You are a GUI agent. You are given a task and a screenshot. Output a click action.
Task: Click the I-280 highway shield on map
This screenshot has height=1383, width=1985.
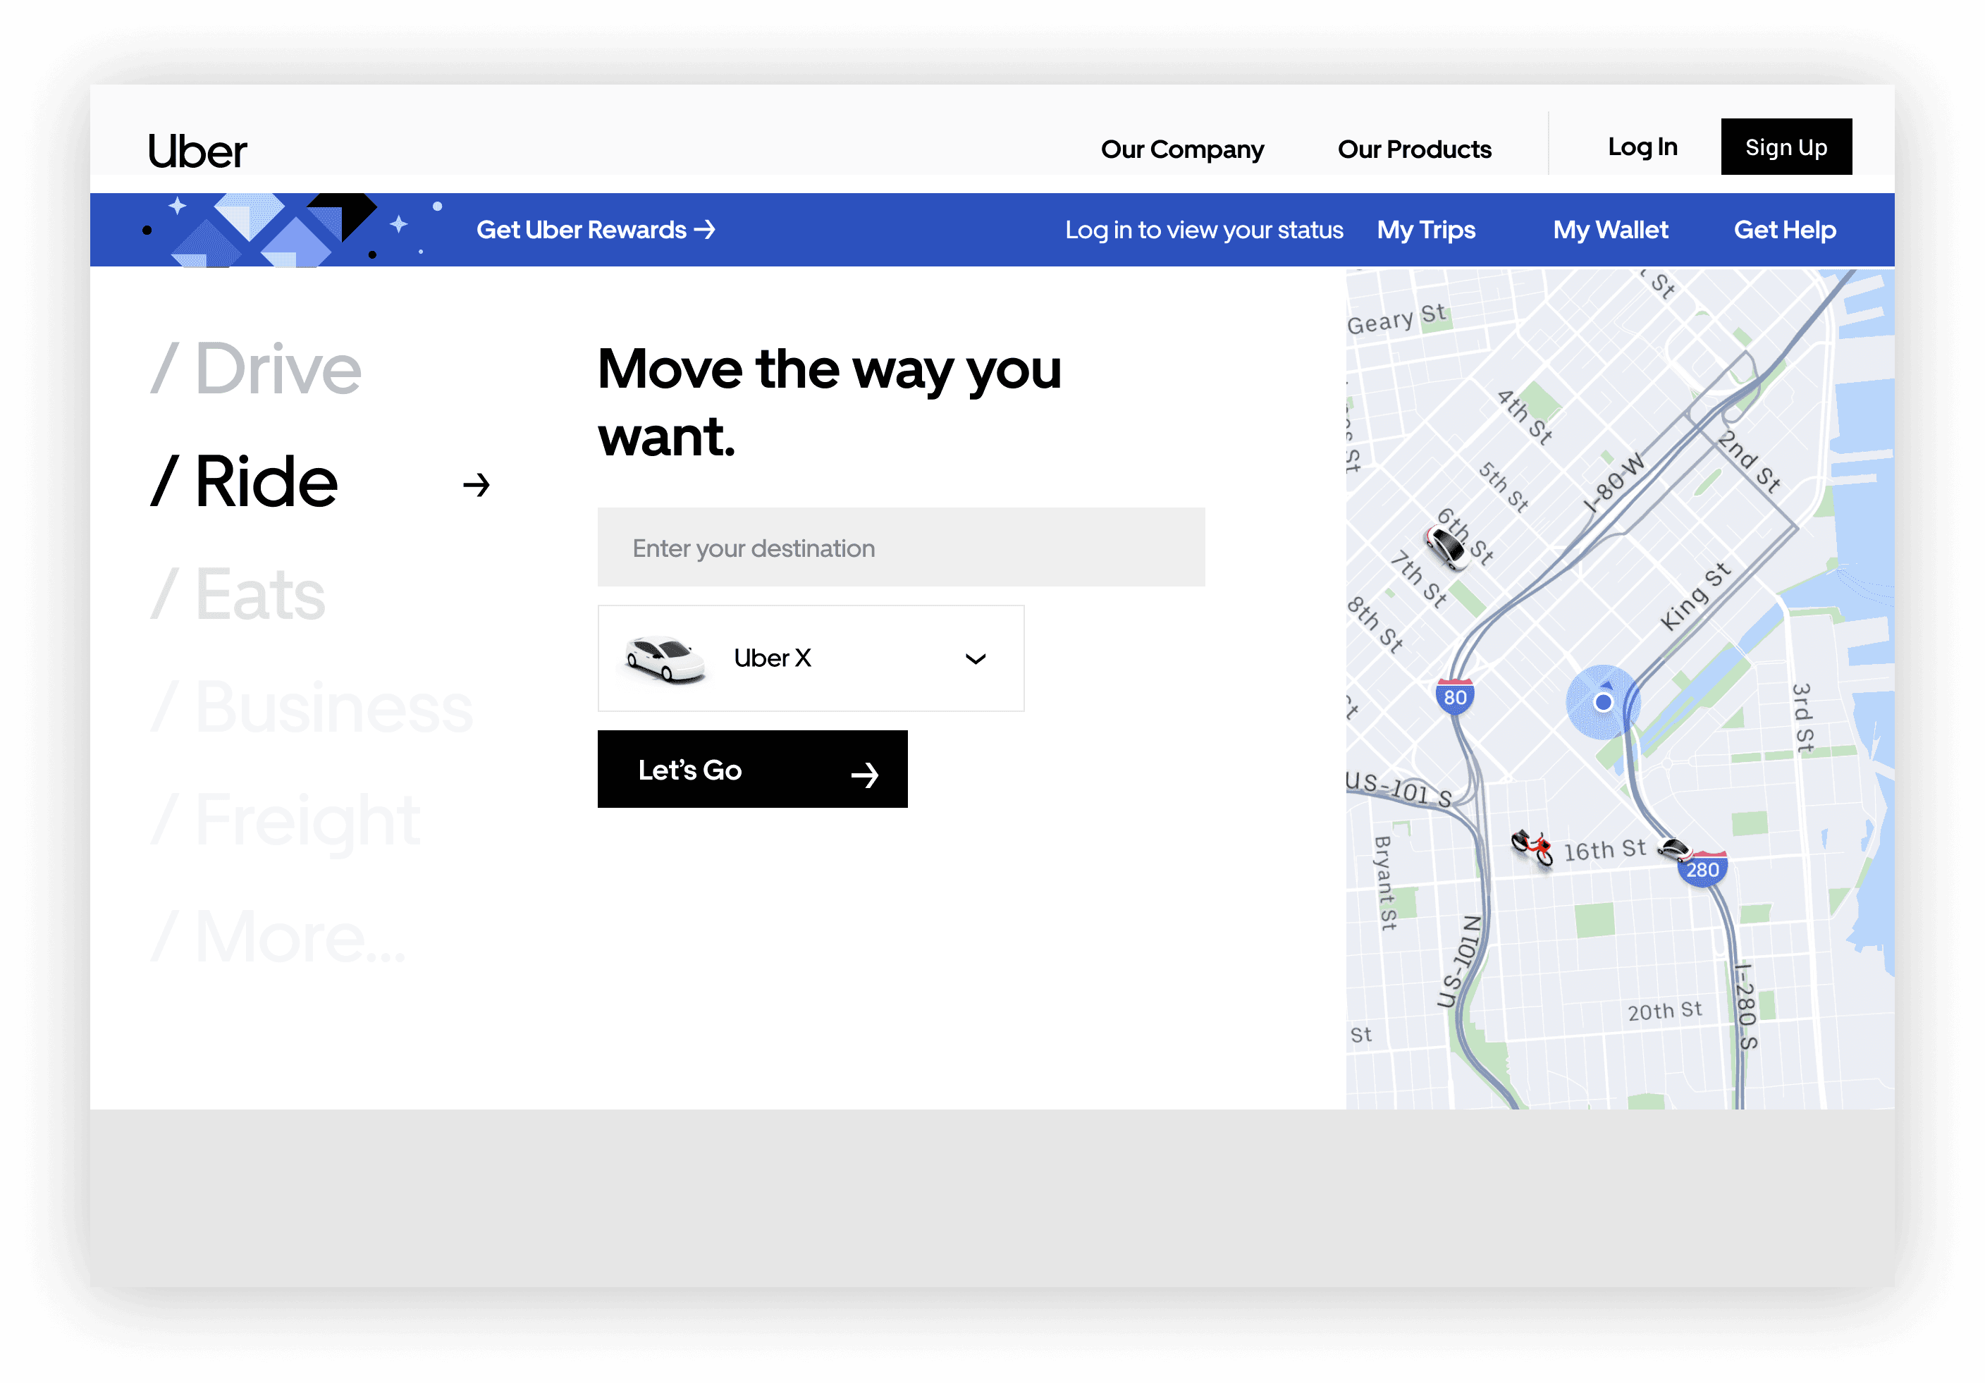[x=1702, y=868]
